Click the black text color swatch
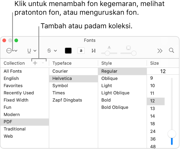This screenshot has width=180, height=149. tap(68, 51)
